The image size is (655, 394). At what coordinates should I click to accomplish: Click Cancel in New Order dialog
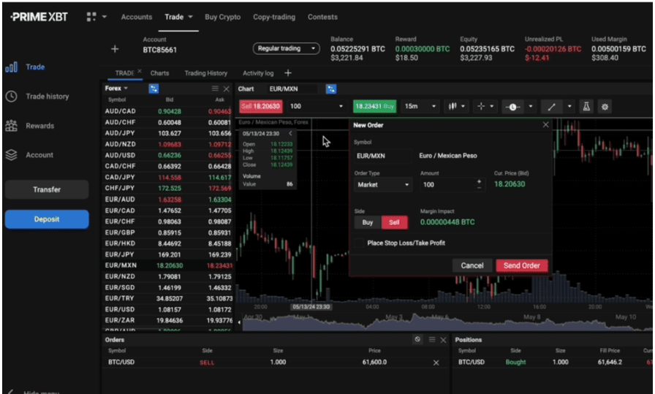472,266
